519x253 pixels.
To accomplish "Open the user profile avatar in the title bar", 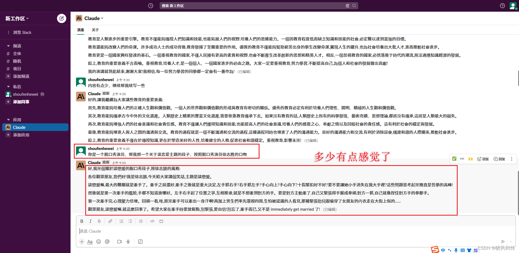I will coord(513,6).
